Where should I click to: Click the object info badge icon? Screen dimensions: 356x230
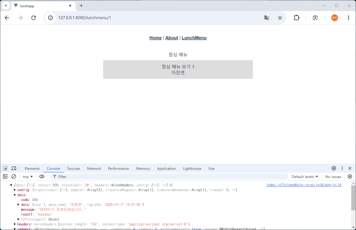coord(171,185)
